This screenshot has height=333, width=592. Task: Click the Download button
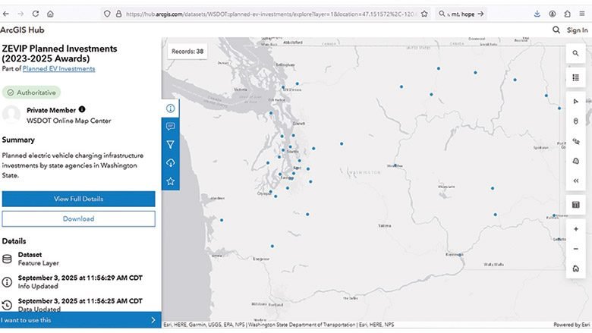tap(78, 218)
